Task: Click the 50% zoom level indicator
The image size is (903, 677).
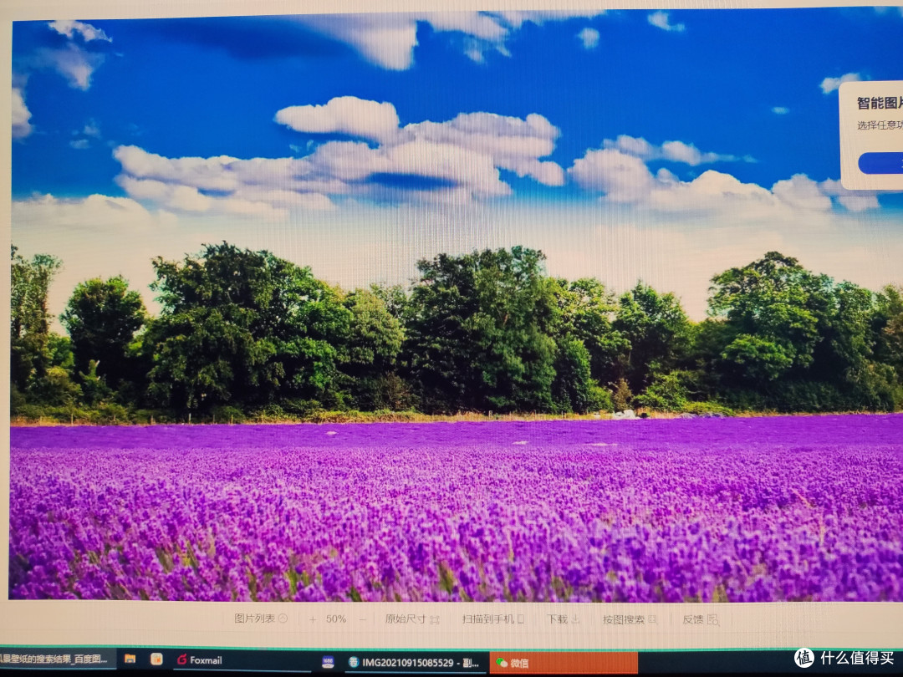Action: click(x=336, y=619)
